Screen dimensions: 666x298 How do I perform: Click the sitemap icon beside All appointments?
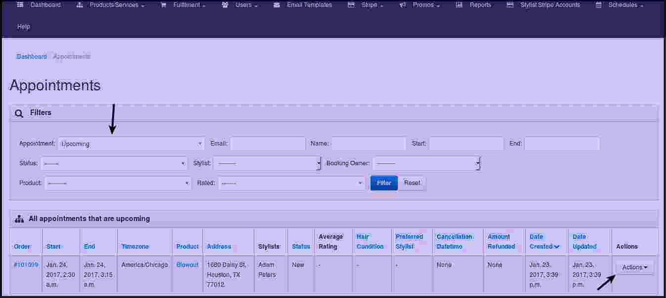pos(19,219)
